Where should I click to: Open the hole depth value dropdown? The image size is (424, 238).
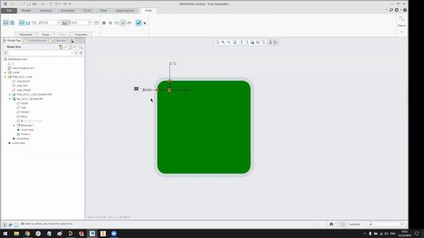(x=89, y=23)
